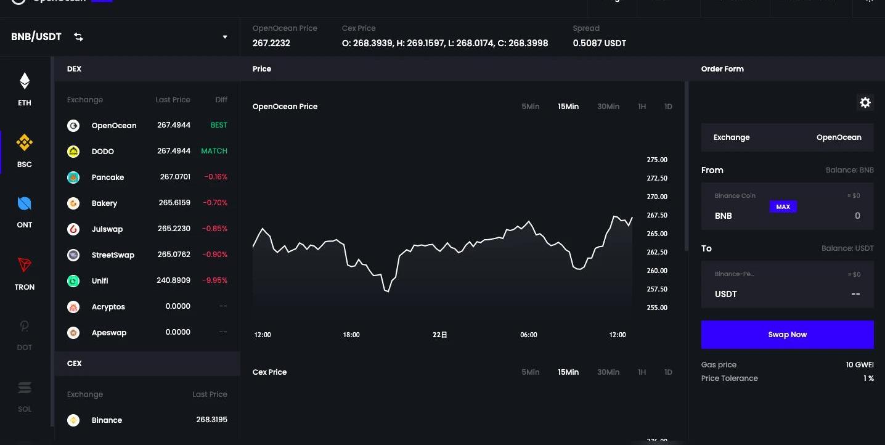Switch Cex Price chart to 30Min

(608, 372)
